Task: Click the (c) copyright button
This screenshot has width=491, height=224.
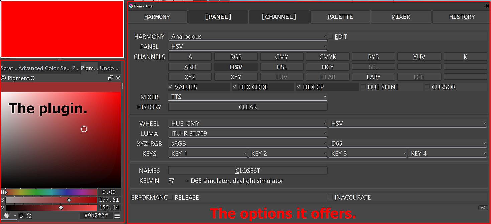Action: click(x=483, y=208)
